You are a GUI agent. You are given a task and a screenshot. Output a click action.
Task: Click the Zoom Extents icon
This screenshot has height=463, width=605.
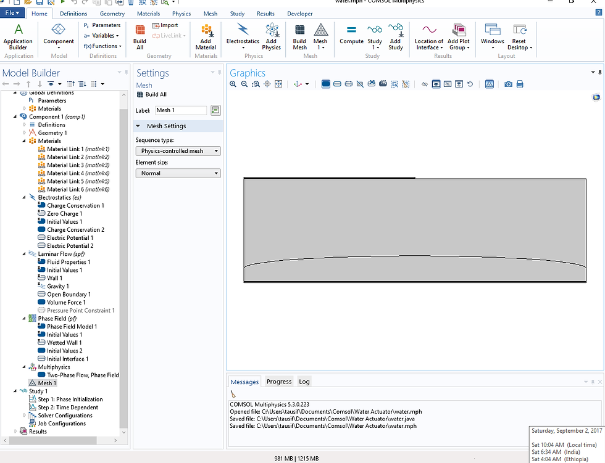coord(278,84)
